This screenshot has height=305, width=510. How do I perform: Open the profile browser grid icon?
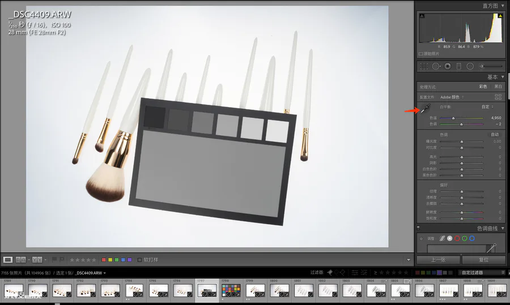tap(498, 97)
